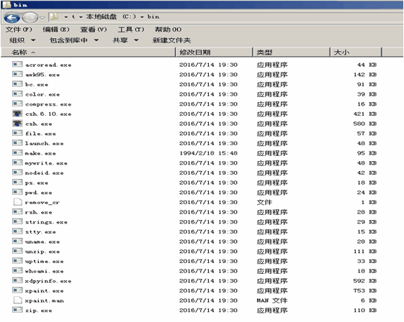The image size is (404, 322).
Task: Click the acroread.exe application icon
Action: (17, 64)
